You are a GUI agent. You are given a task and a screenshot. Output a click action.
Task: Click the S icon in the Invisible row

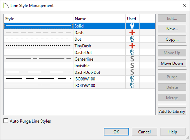132,65
